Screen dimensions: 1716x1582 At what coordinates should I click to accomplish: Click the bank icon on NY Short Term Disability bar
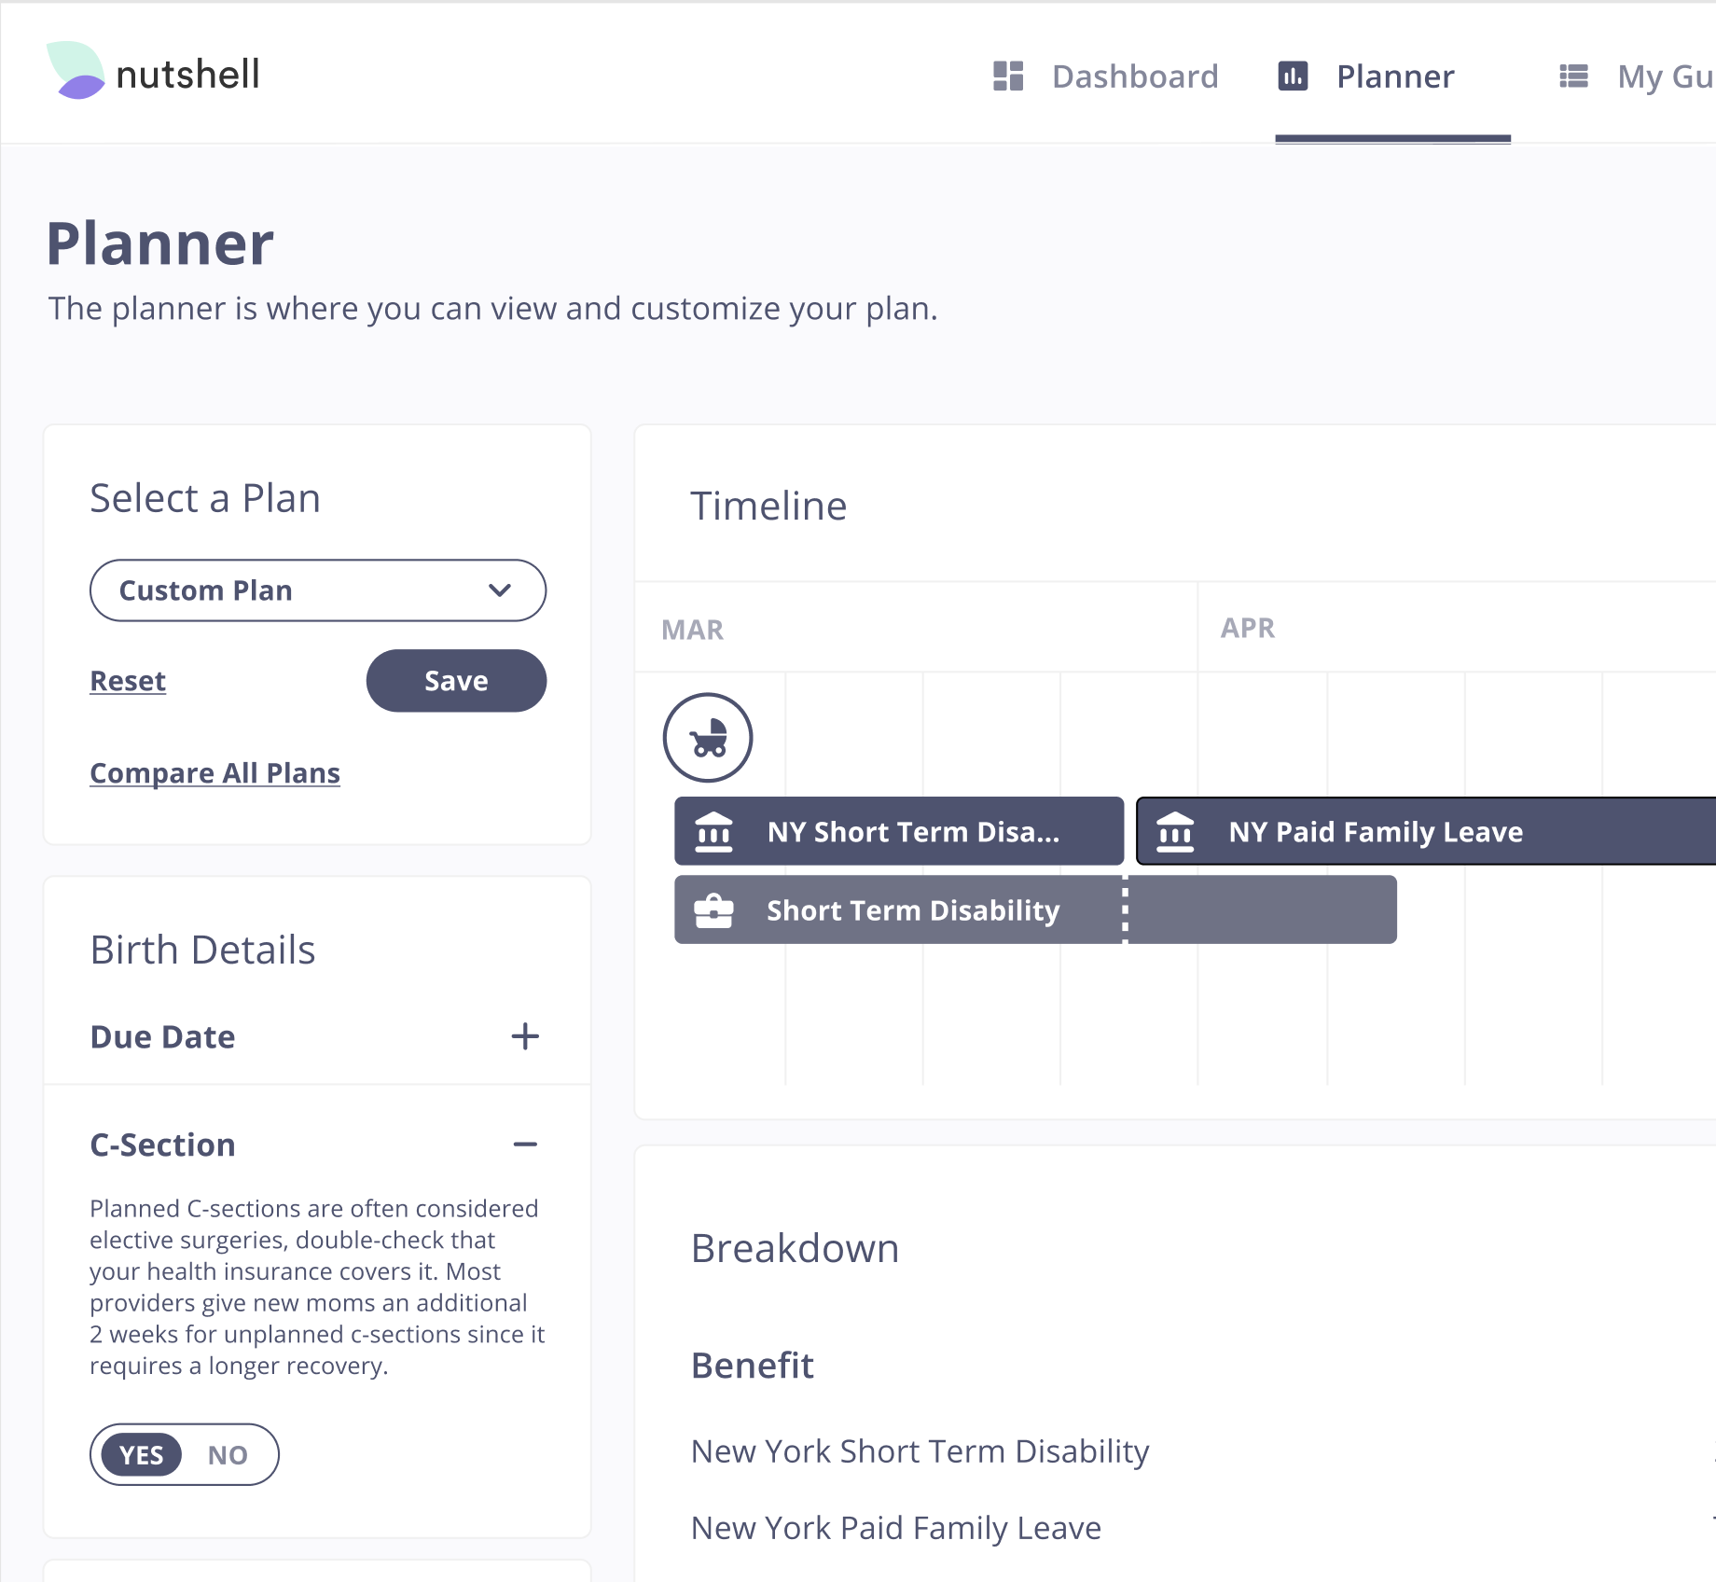tap(714, 831)
